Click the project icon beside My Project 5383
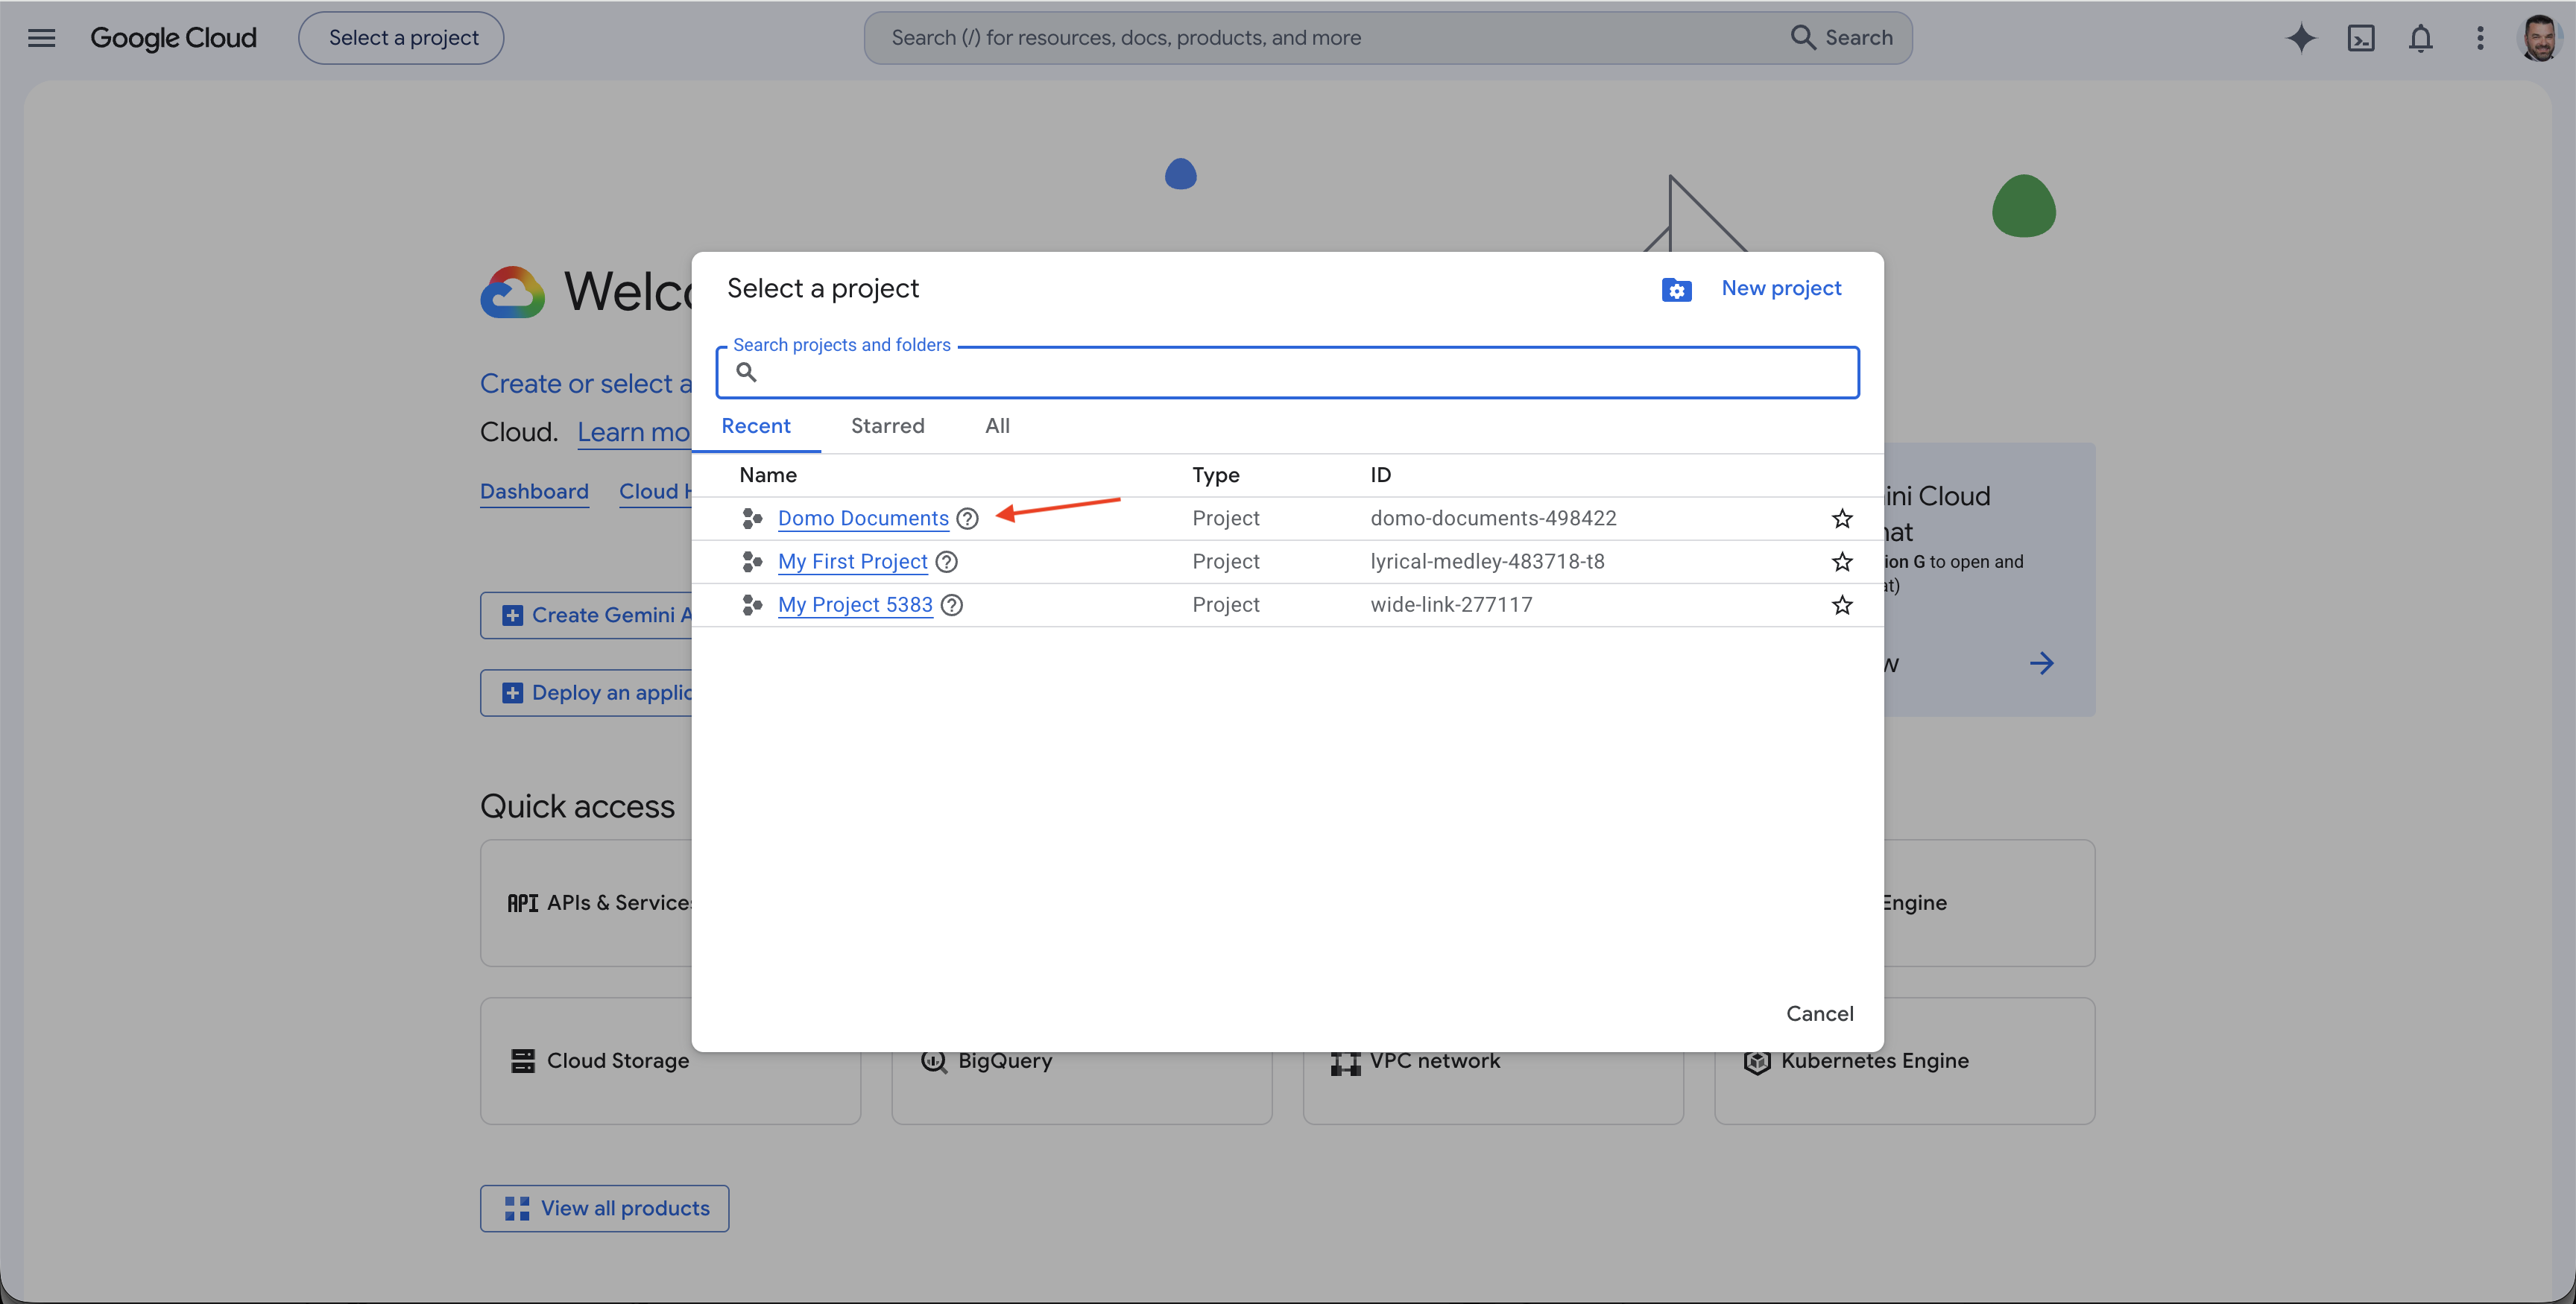The image size is (2576, 1304). [752, 605]
